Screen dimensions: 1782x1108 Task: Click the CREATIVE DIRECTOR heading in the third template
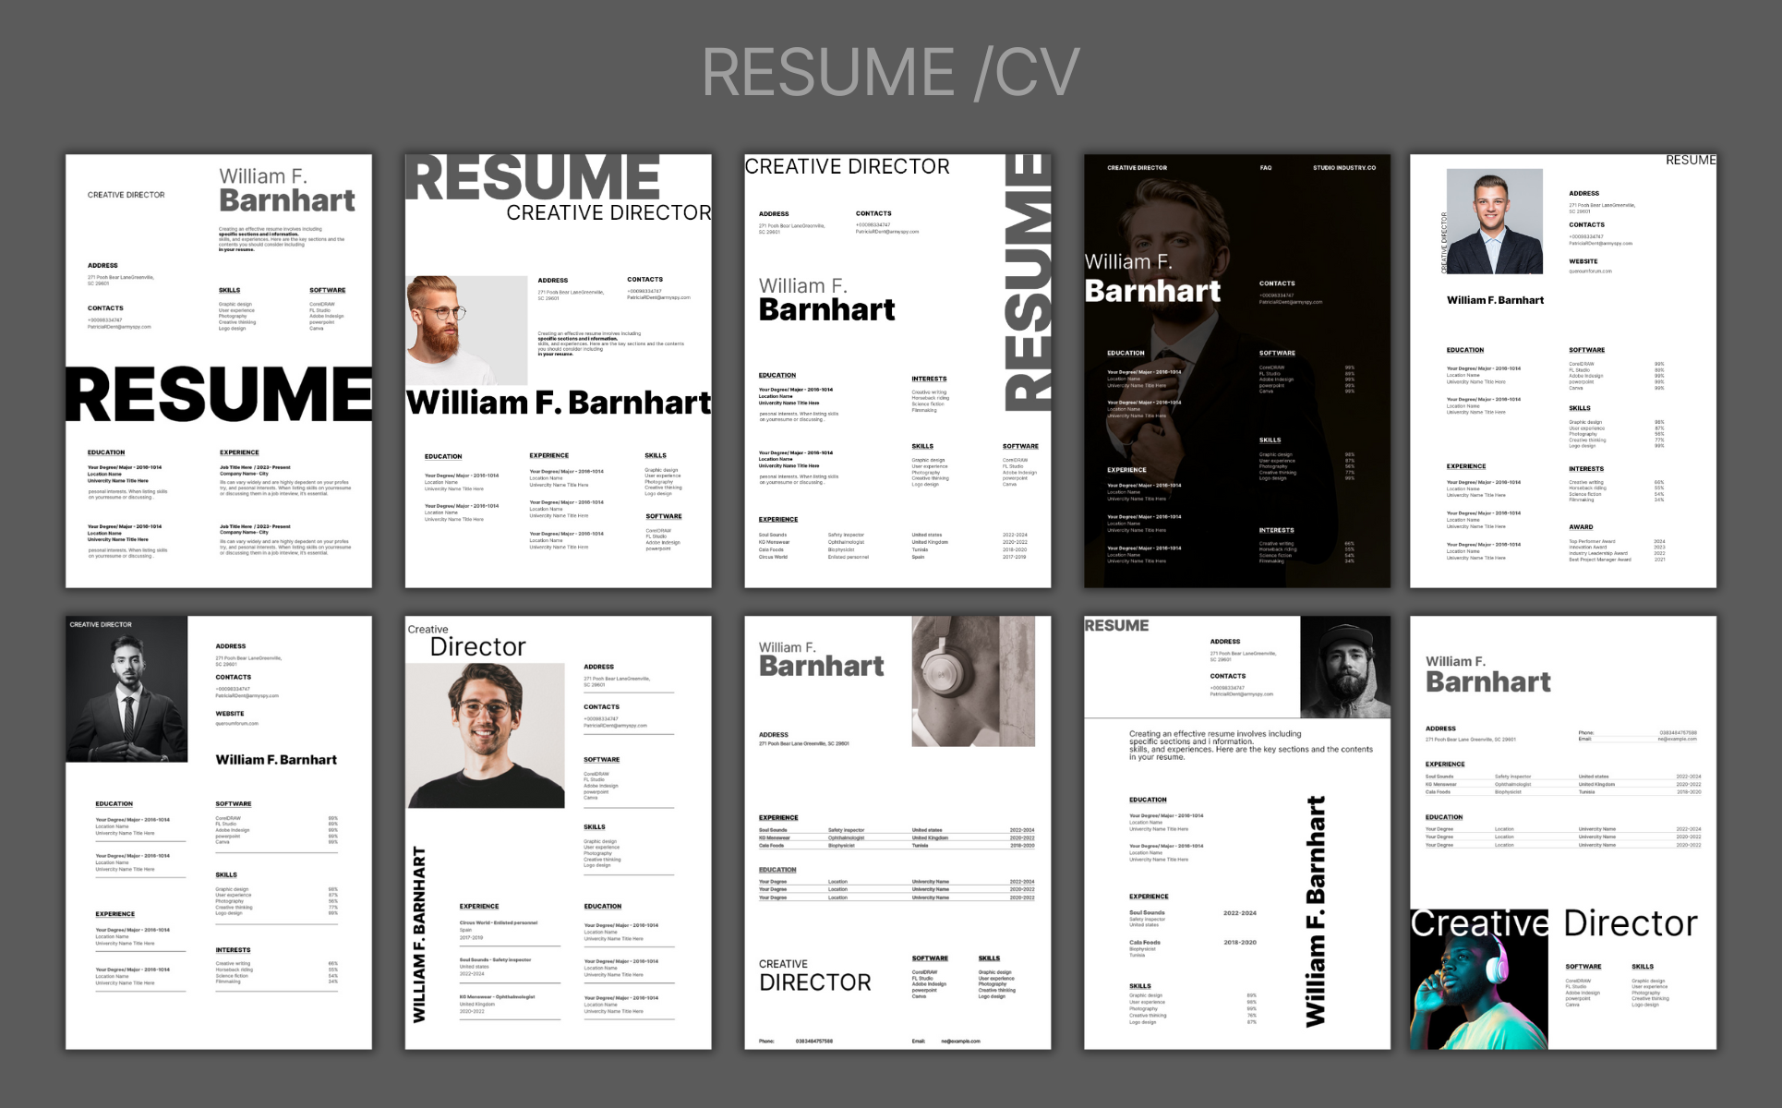[847, 166]
